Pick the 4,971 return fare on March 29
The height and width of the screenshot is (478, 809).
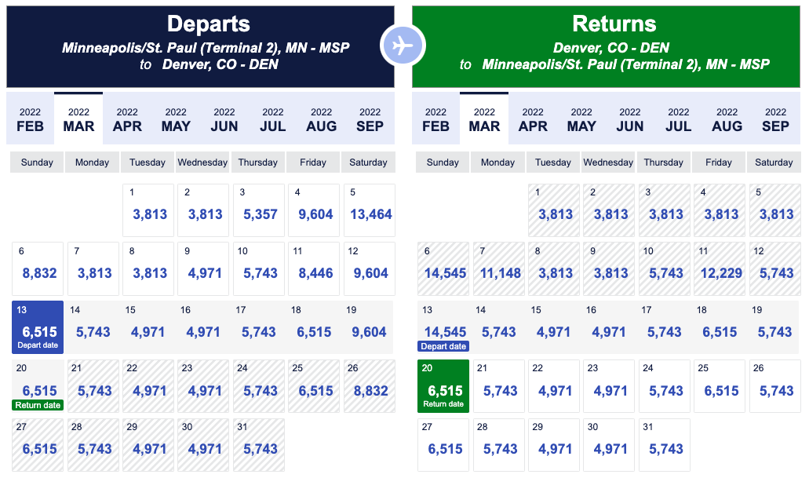[553, 444]
